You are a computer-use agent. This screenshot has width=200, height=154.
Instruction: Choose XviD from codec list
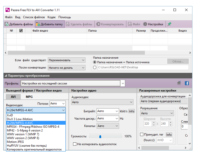click(x=36, y=115)
